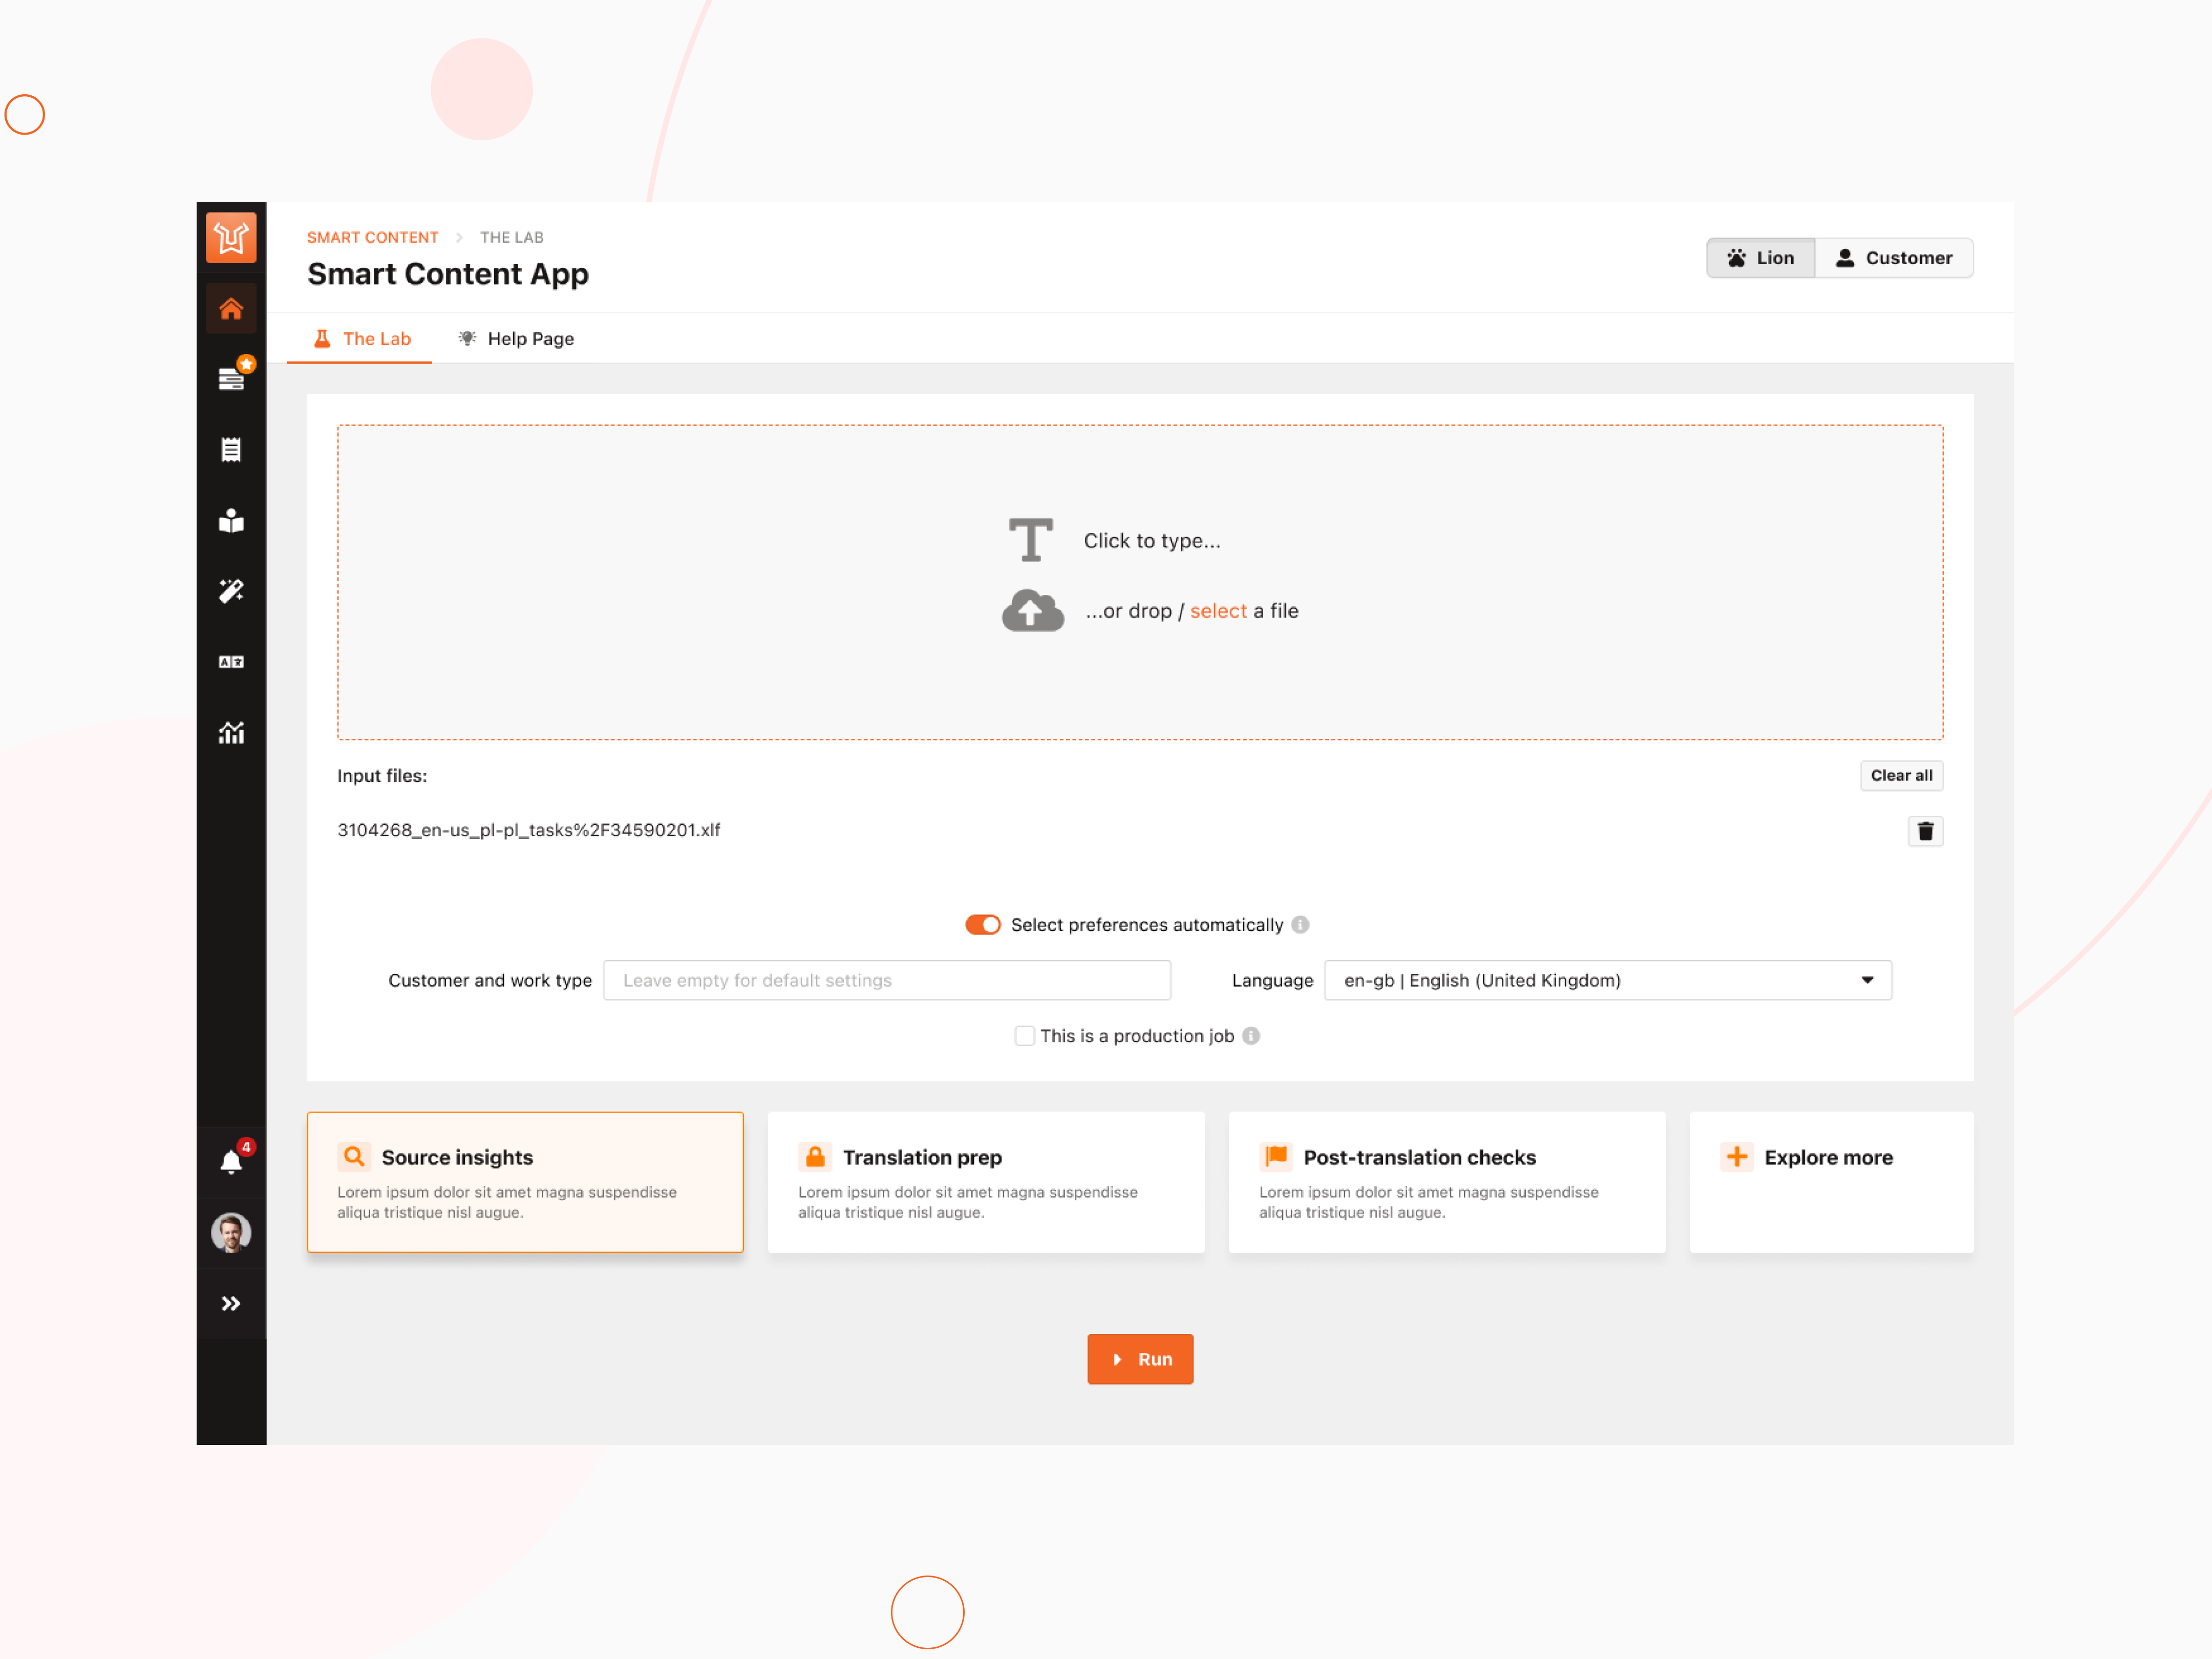Select the Customer view button
Image resolution: width=2212 pixels, height=1659 pixels.
coord(1894,258)
